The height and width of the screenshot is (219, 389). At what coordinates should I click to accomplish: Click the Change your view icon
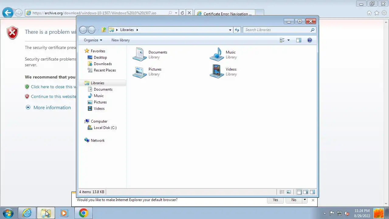(282, 40)
